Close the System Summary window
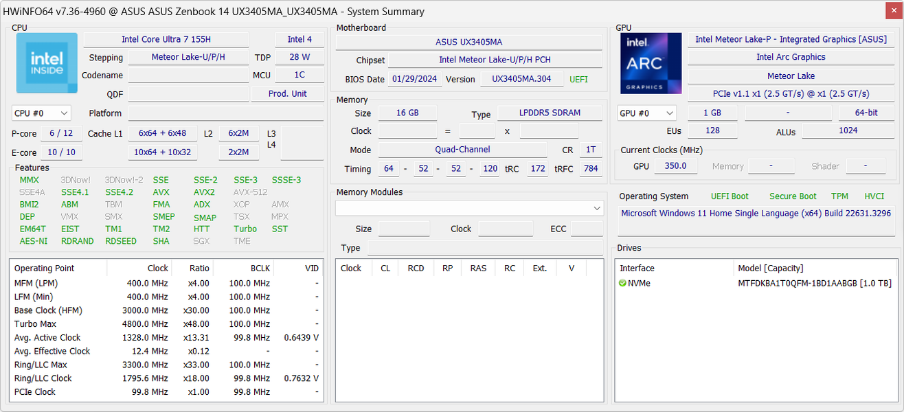Viewport: 904px width, 412px height. coord(892,11)
